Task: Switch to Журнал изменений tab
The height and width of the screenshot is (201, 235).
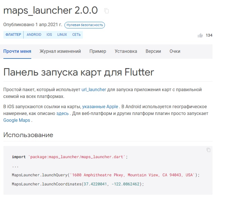Action: click(60, 51)
